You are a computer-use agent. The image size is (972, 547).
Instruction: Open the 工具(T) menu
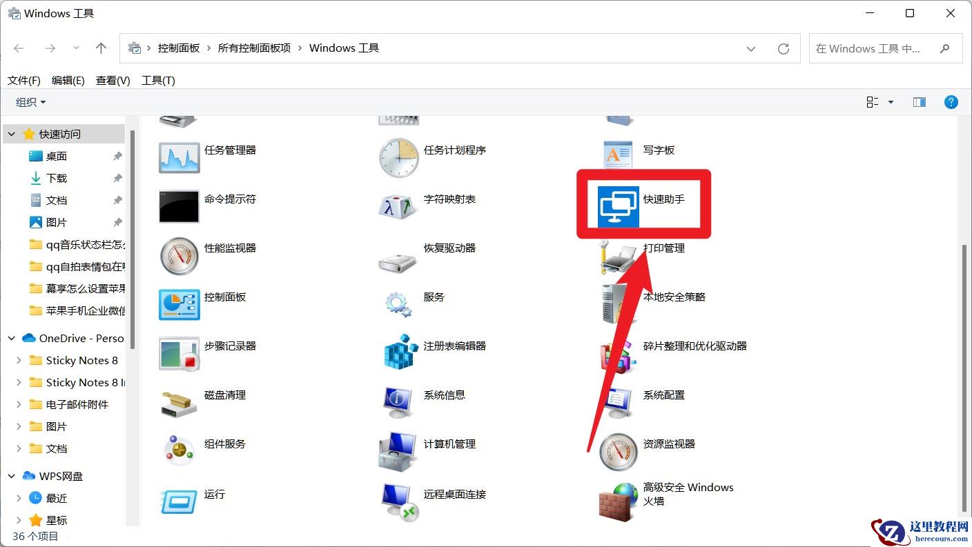(158, 80)
